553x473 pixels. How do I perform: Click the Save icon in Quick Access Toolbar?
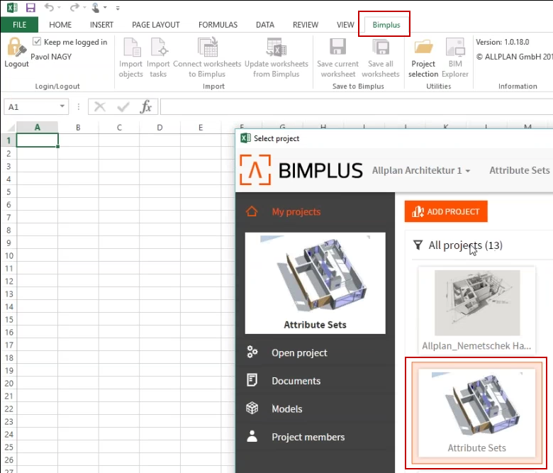coord(30,8)
